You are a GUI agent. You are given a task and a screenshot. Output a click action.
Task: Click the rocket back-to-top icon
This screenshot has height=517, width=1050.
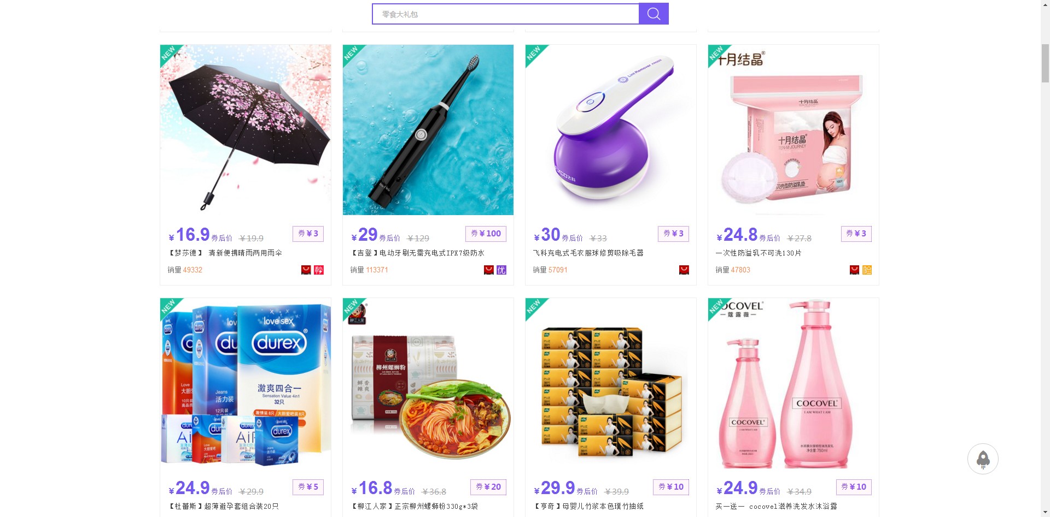983,459
